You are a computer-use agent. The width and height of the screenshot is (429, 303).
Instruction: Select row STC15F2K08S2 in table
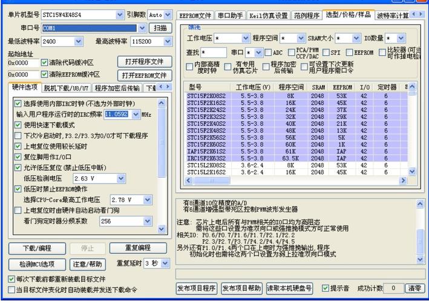296,96
